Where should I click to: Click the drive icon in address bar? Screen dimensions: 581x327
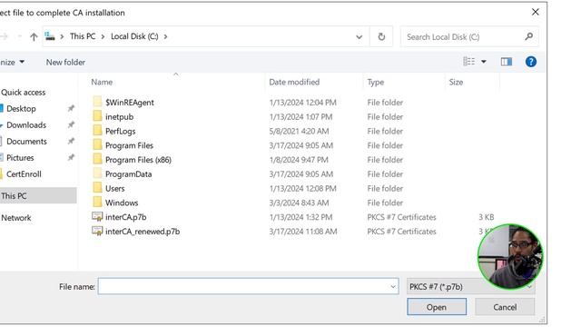pyautogui.click(x=50, y=36)
